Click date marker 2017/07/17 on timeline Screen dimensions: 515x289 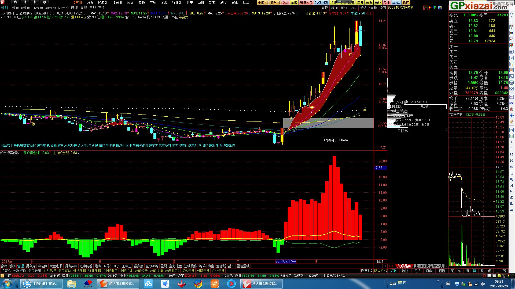coord(286,261)
